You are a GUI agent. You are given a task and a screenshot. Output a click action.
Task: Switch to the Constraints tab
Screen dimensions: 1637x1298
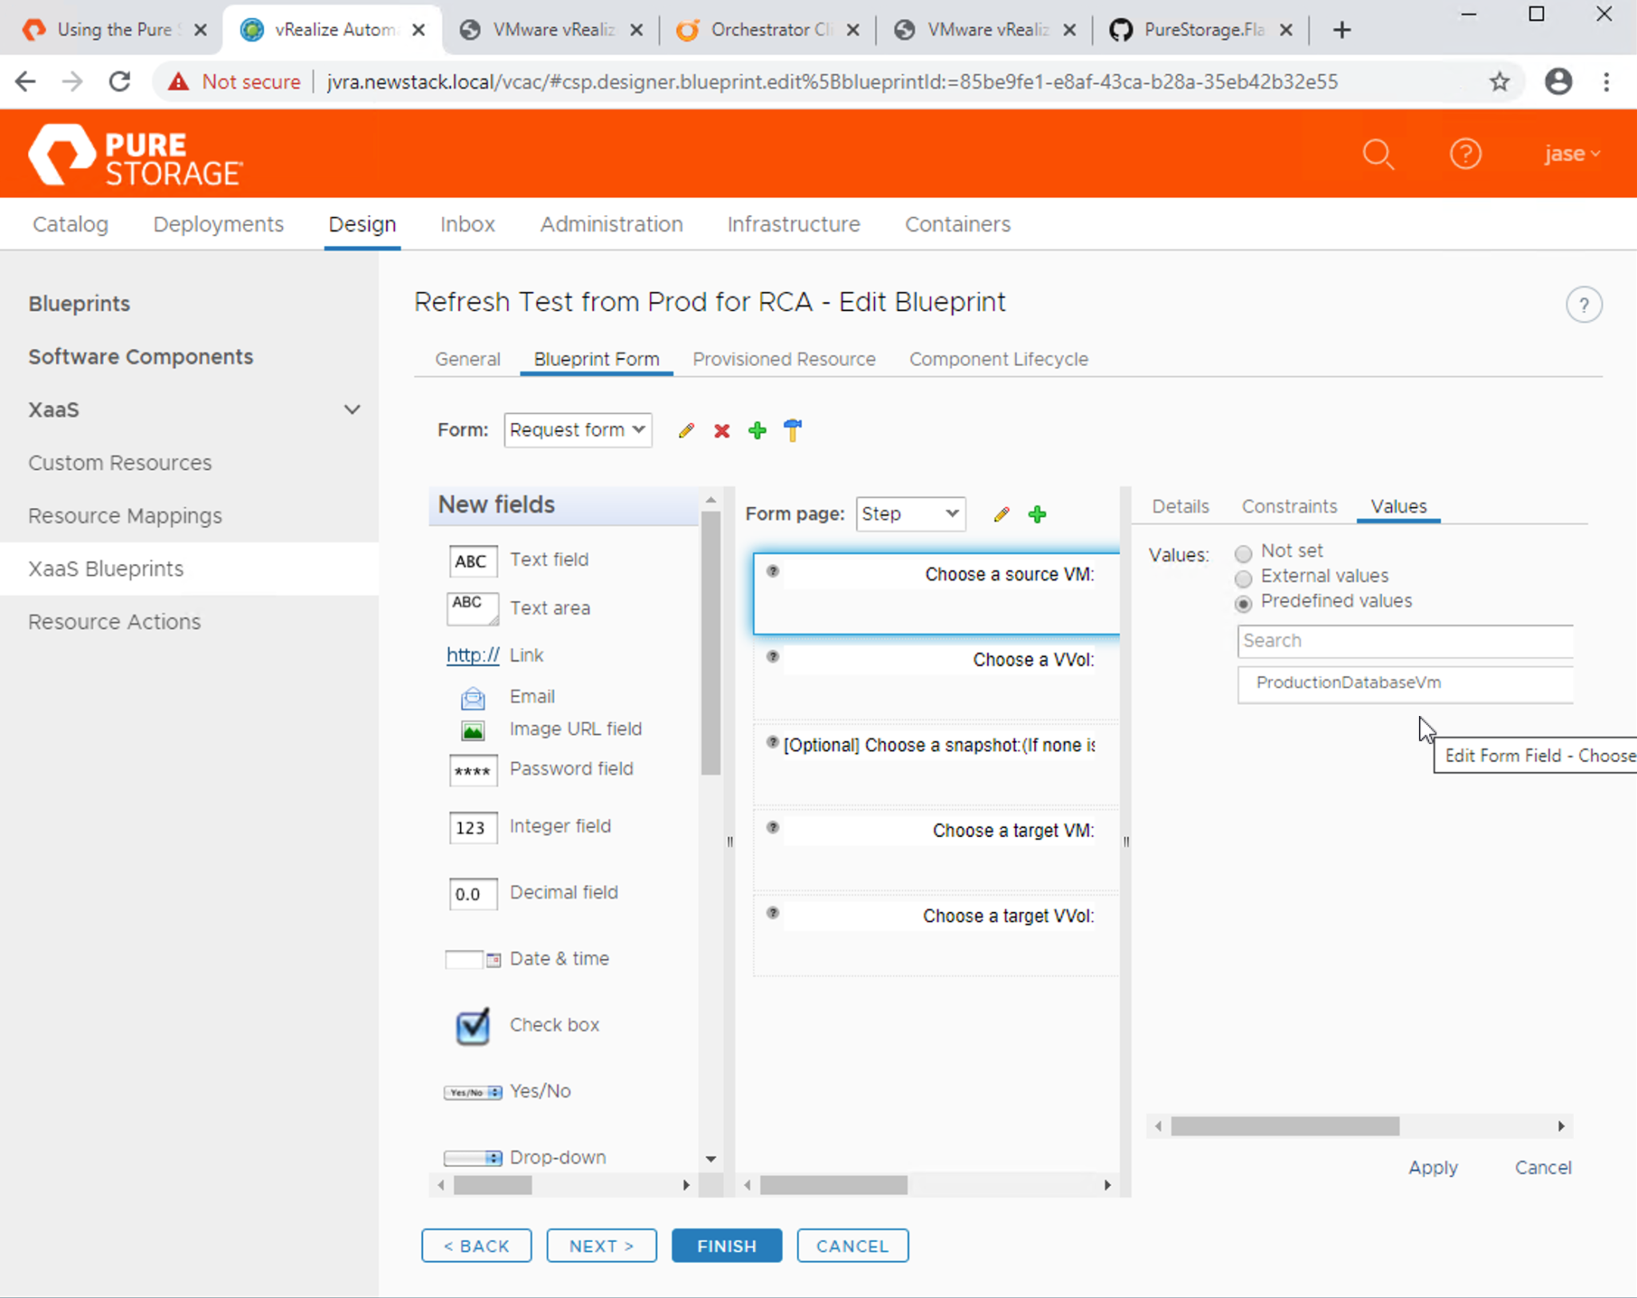(1288, 506)
